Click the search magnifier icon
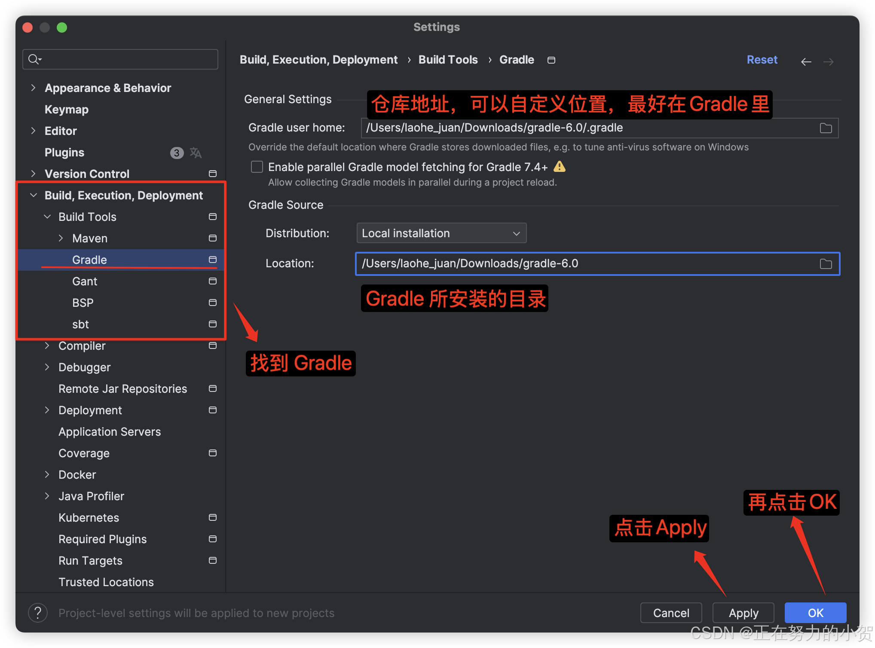This screenshot has width=875, height=648. pos(34,59)
